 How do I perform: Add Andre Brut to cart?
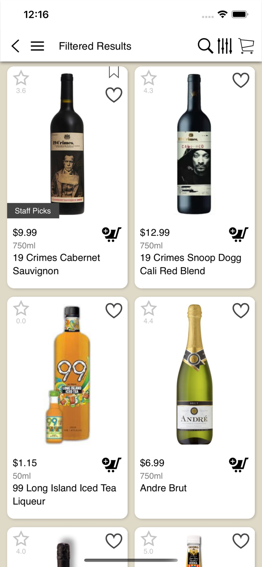[x=239, y=465]
